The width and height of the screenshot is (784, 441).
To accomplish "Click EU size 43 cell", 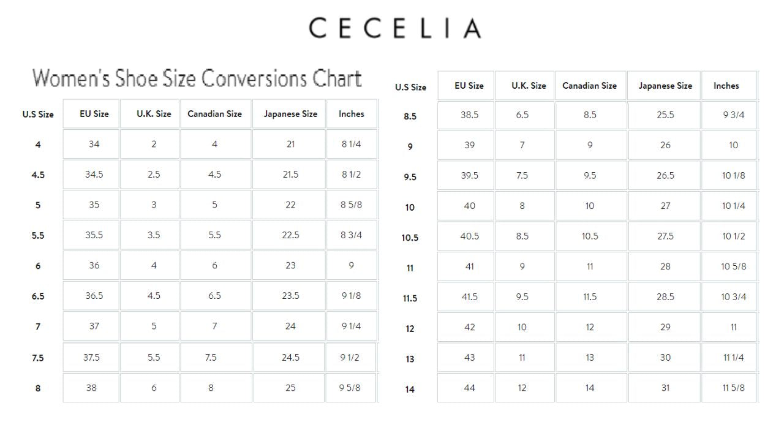I will tap(469, 358).
